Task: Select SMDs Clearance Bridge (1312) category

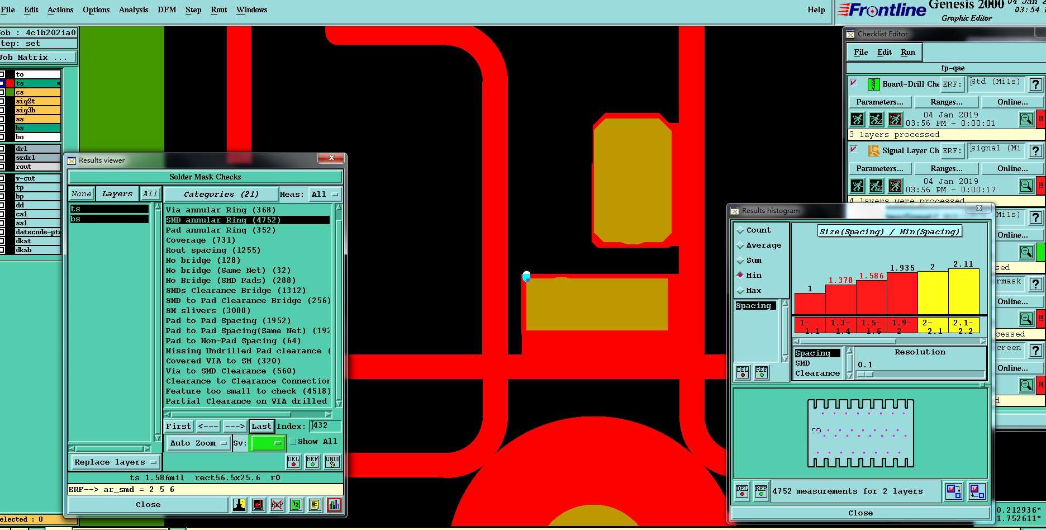Action: coord(236,291)
